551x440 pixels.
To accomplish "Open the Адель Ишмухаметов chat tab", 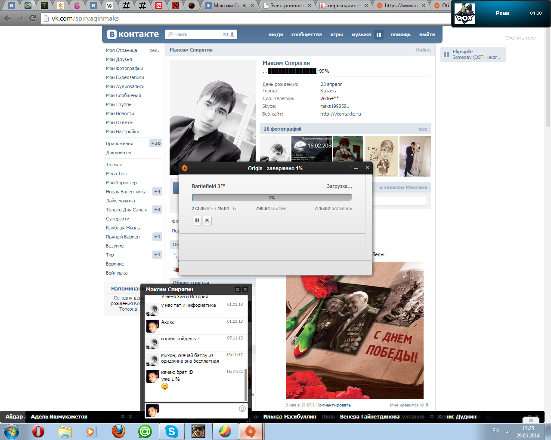I will point(59,417).
